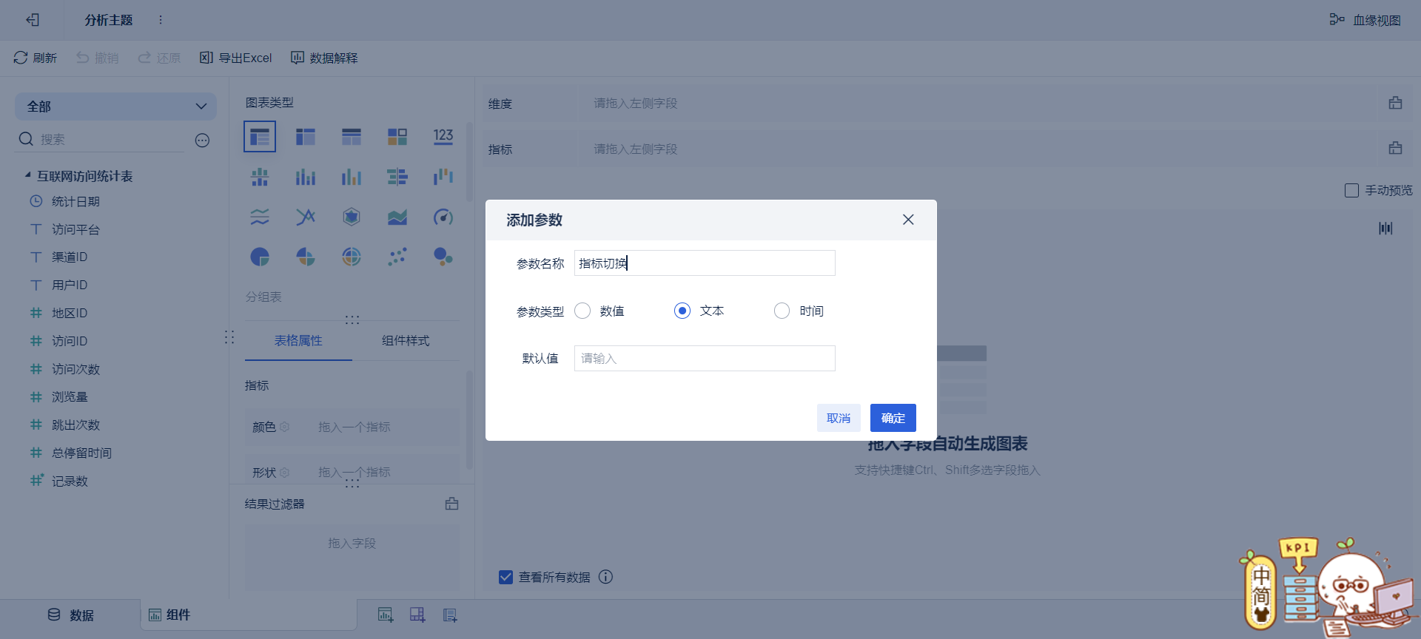Click the add report page icon in bottom bar
The width and height of the screenshot is (1421, 639).
450,615
